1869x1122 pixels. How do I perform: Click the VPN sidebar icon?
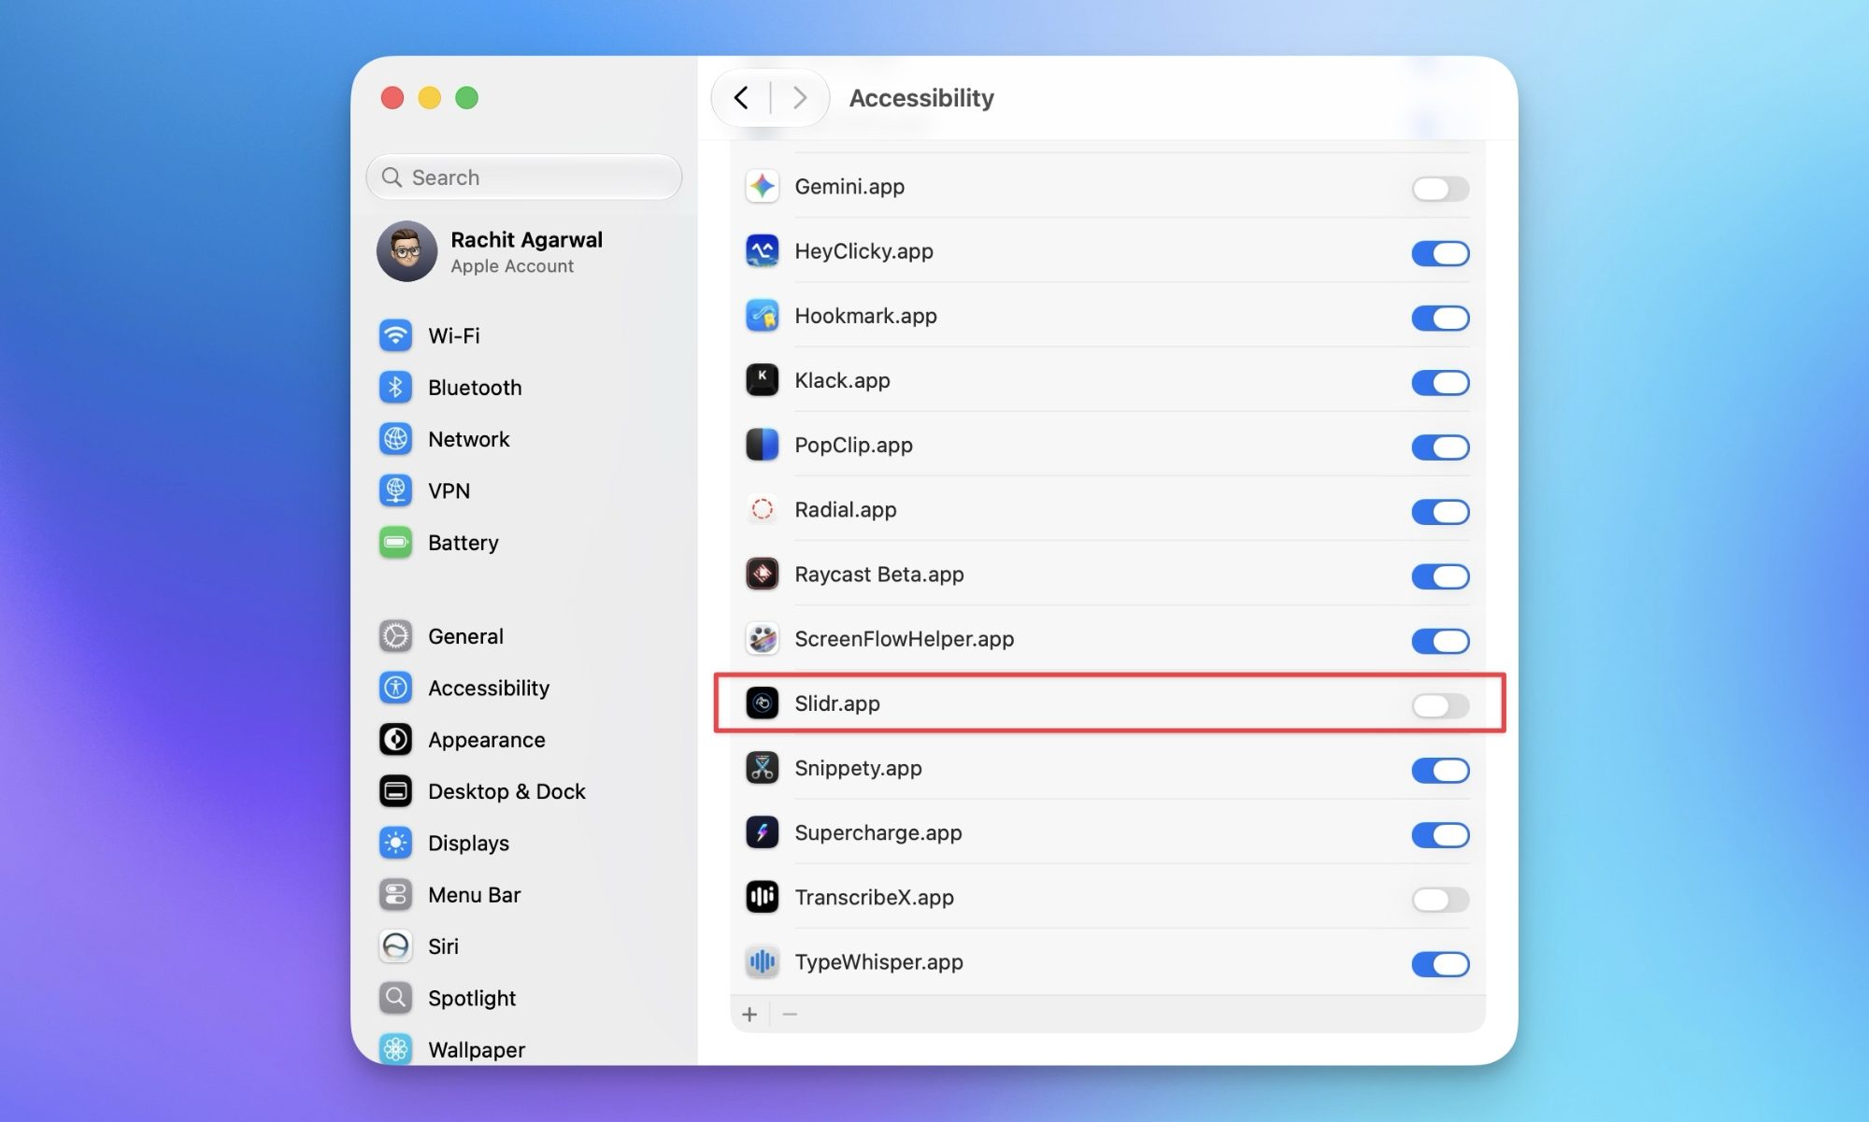395,490
